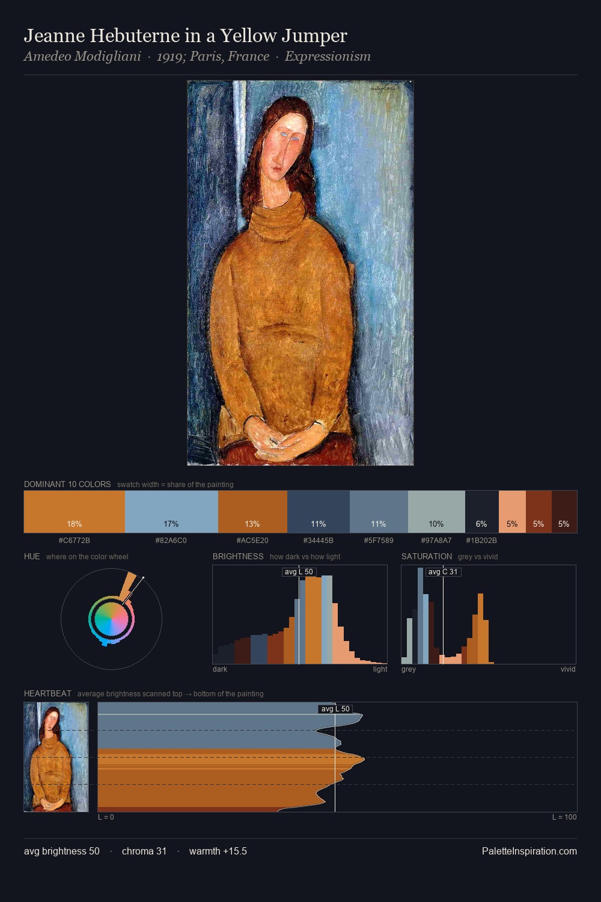Click the 'HEARTBEAT' section heading

point(47,693)
